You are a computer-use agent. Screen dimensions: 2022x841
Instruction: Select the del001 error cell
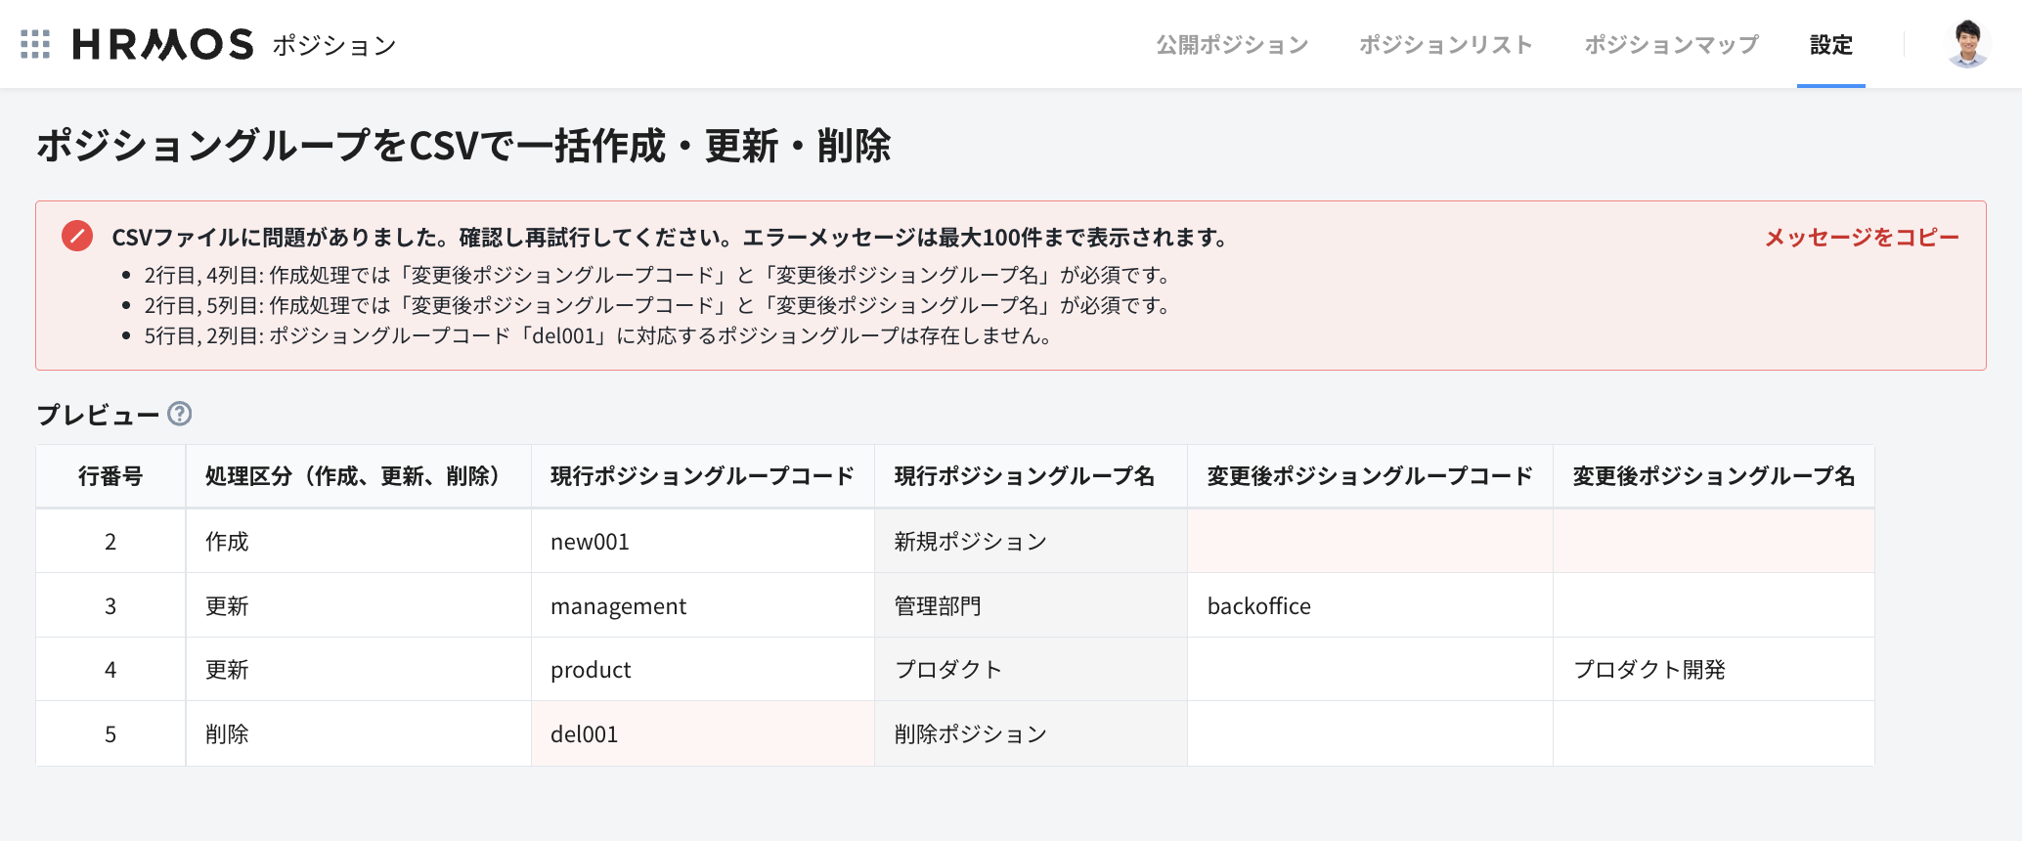tap(702, 734)
